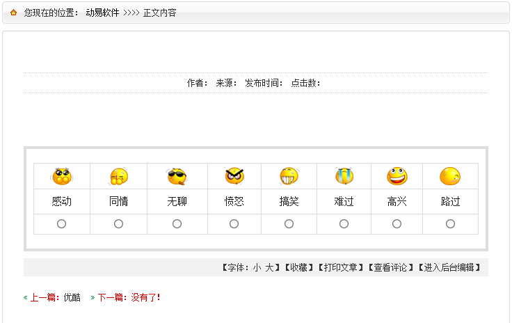This screenshot has height=323, width=512.
Task: Select the 感动 radio button
Action: pos(61,224)
